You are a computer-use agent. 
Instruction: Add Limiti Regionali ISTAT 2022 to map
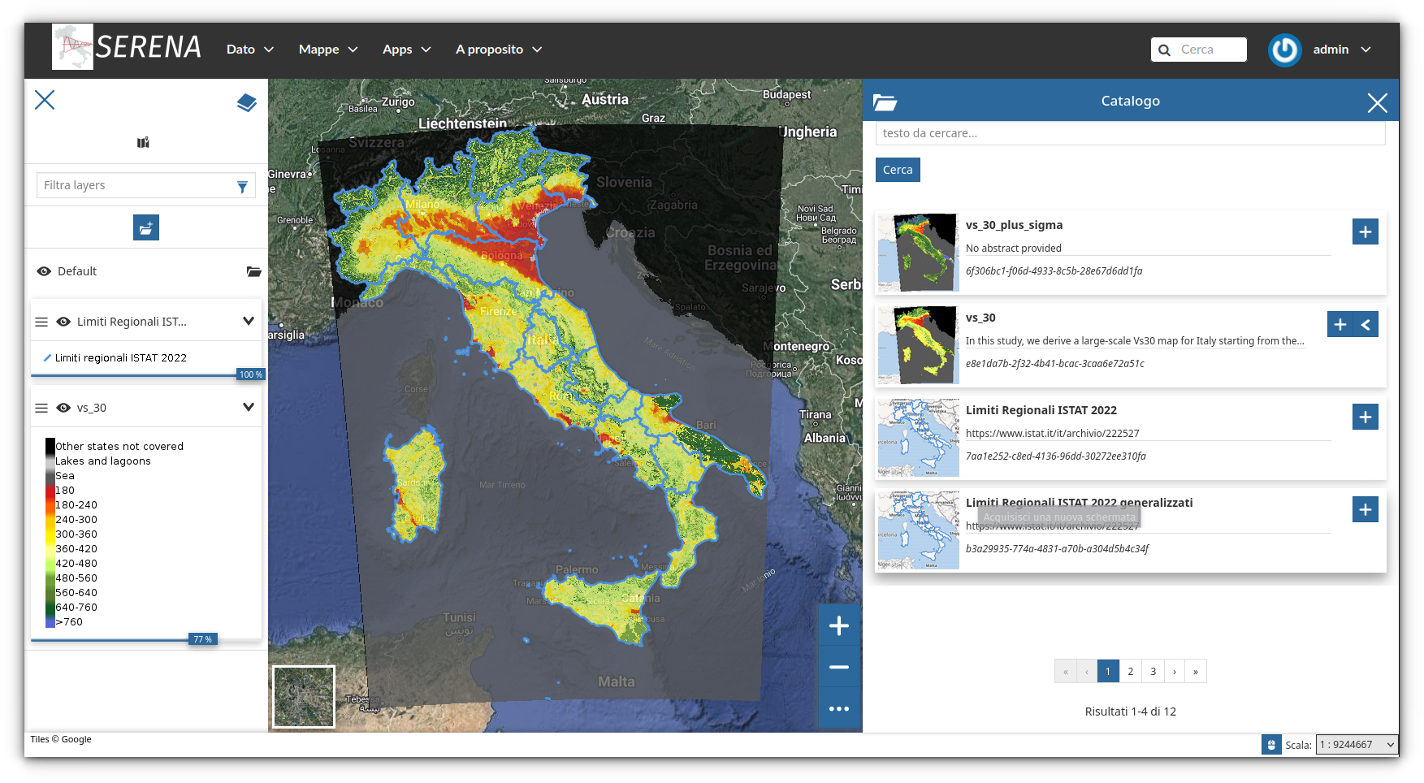1366,417
